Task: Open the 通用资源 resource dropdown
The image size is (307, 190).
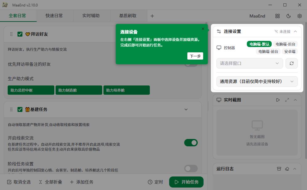Action: (257, 81)
